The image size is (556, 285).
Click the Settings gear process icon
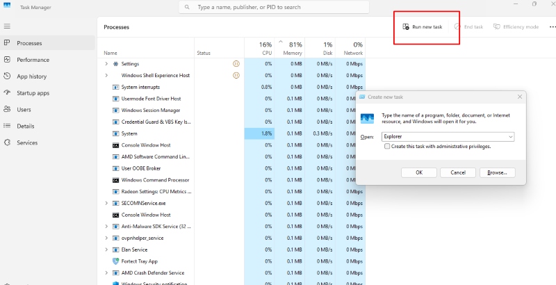(x=115, y=64)
